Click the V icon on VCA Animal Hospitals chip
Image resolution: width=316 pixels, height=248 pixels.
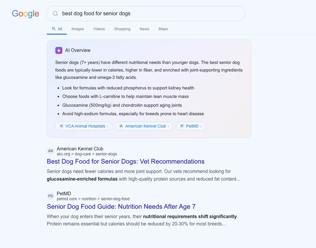pos(61,126)
